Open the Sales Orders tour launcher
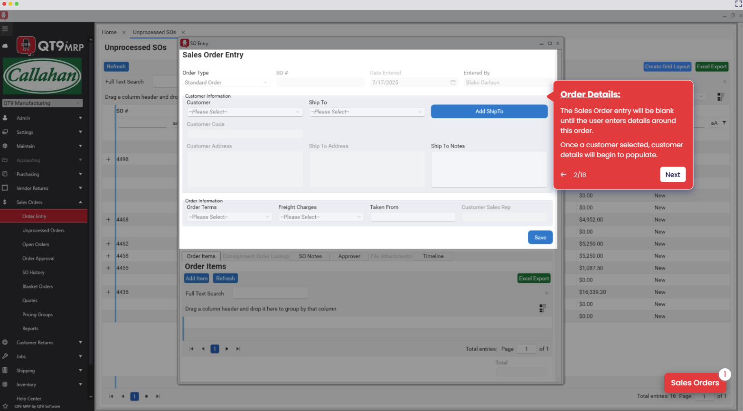 pyautogui.click(x=695, y=383)
